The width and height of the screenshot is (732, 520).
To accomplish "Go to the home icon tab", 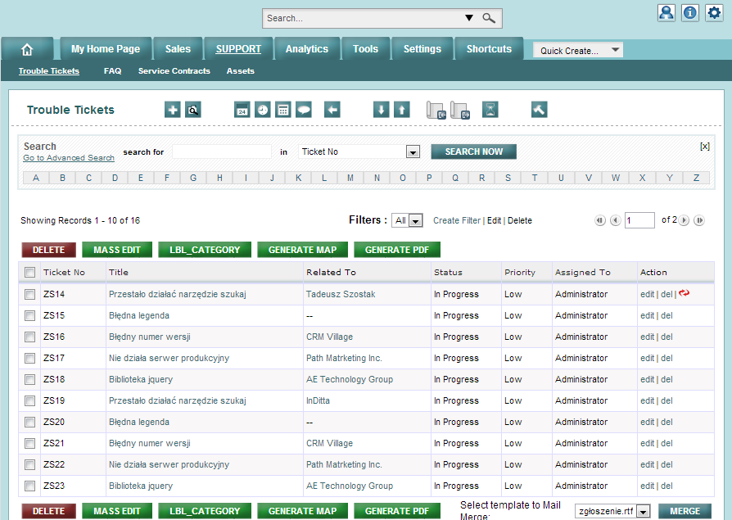I will (27, 49).
